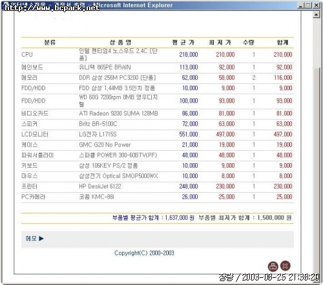Click '코콤 KMC-88i' product name
Viewport: 323px width, 285px height.
(x=97, y=197)
